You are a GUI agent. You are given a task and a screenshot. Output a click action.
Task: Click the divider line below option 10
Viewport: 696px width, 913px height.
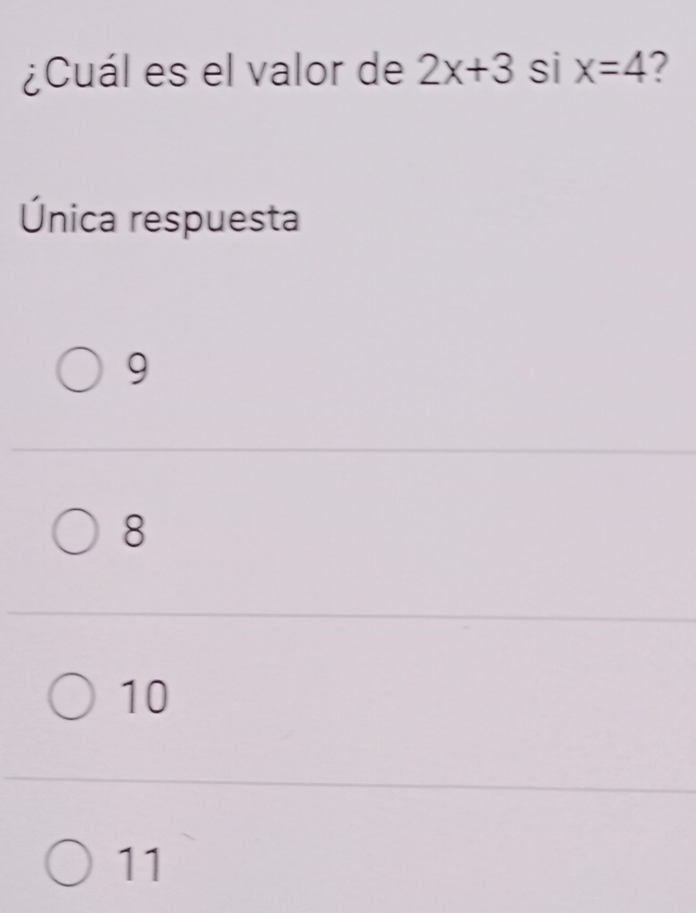click(349, 783)
